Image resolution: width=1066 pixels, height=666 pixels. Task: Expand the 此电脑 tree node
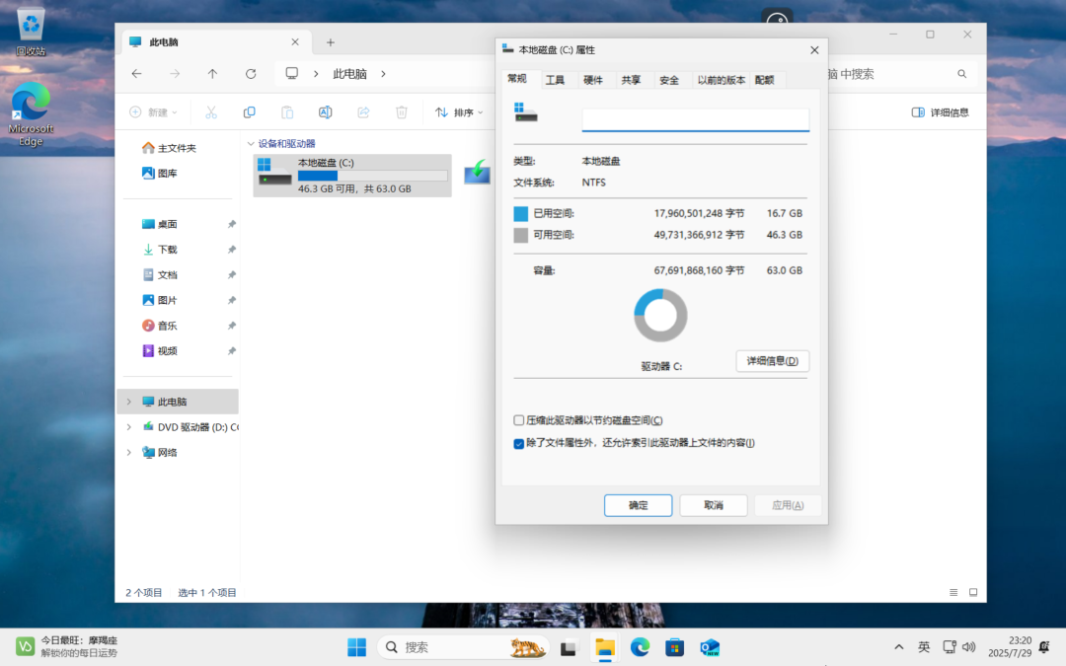point(128,402)
